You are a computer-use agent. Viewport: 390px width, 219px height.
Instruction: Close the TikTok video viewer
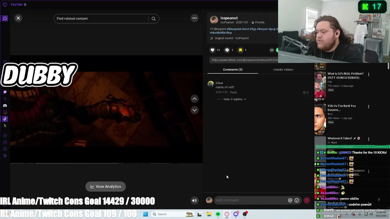[18, 18]
